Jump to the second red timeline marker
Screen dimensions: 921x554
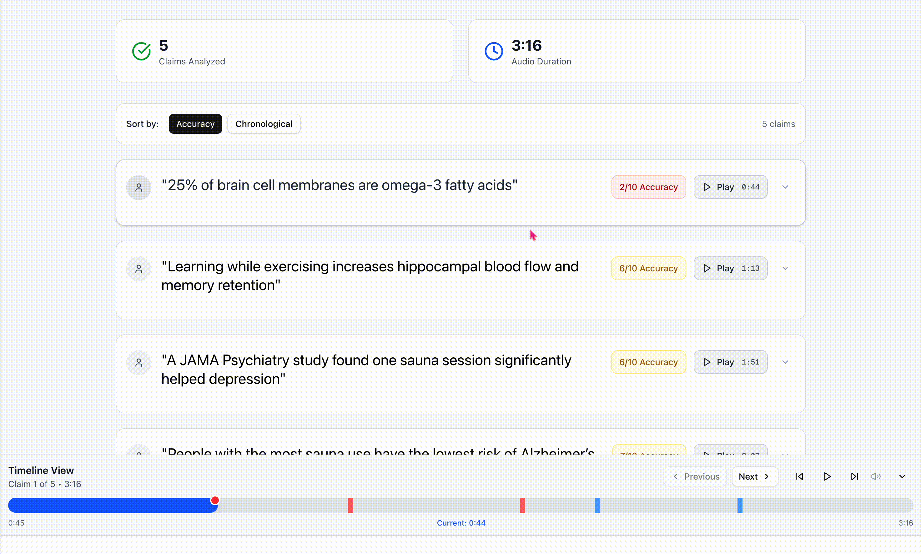pyautogui.click(x=522, y=505)
